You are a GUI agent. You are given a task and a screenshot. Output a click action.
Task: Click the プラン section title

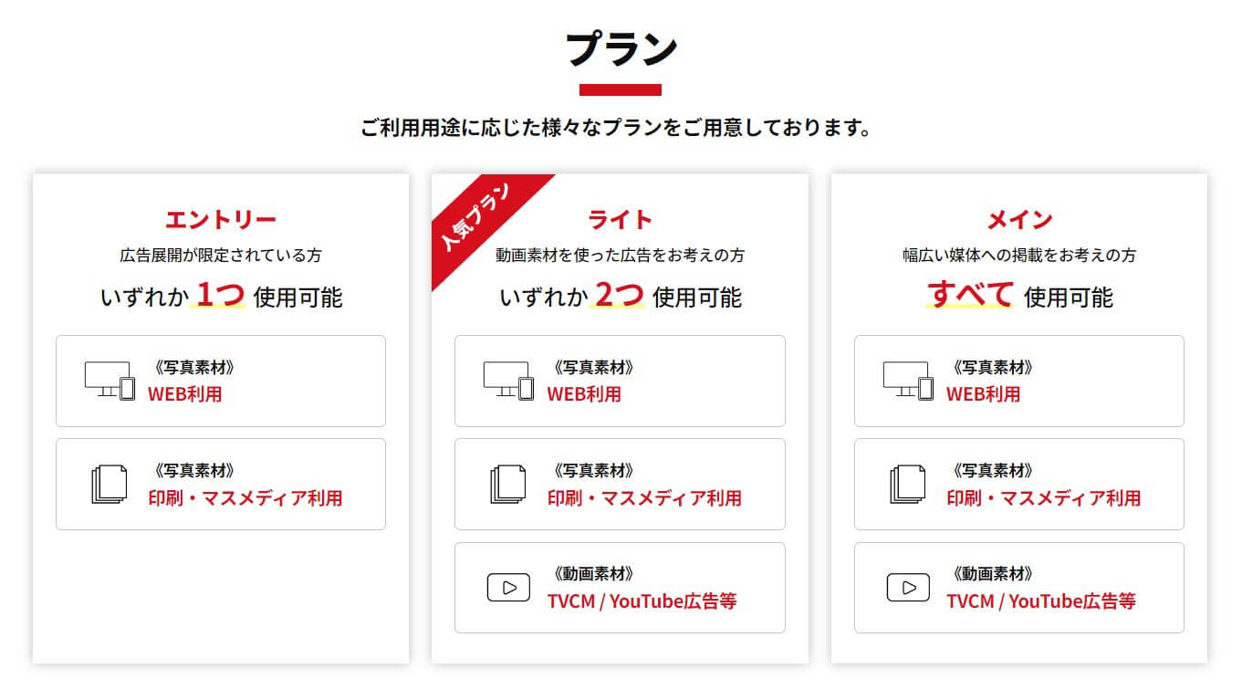click(621, 48)
